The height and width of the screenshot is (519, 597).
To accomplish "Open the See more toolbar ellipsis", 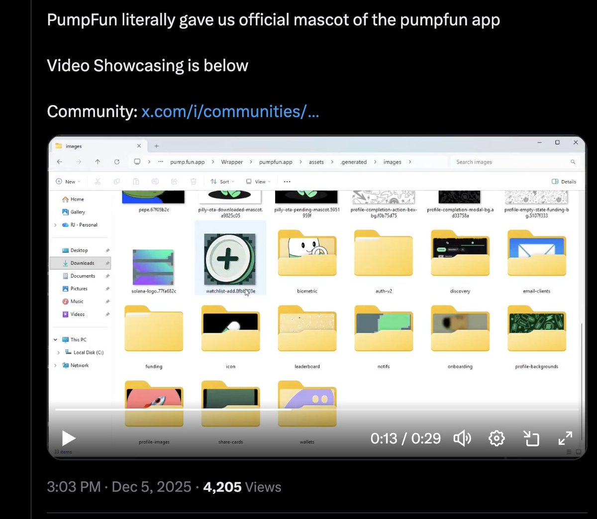I will coord(287,182).
